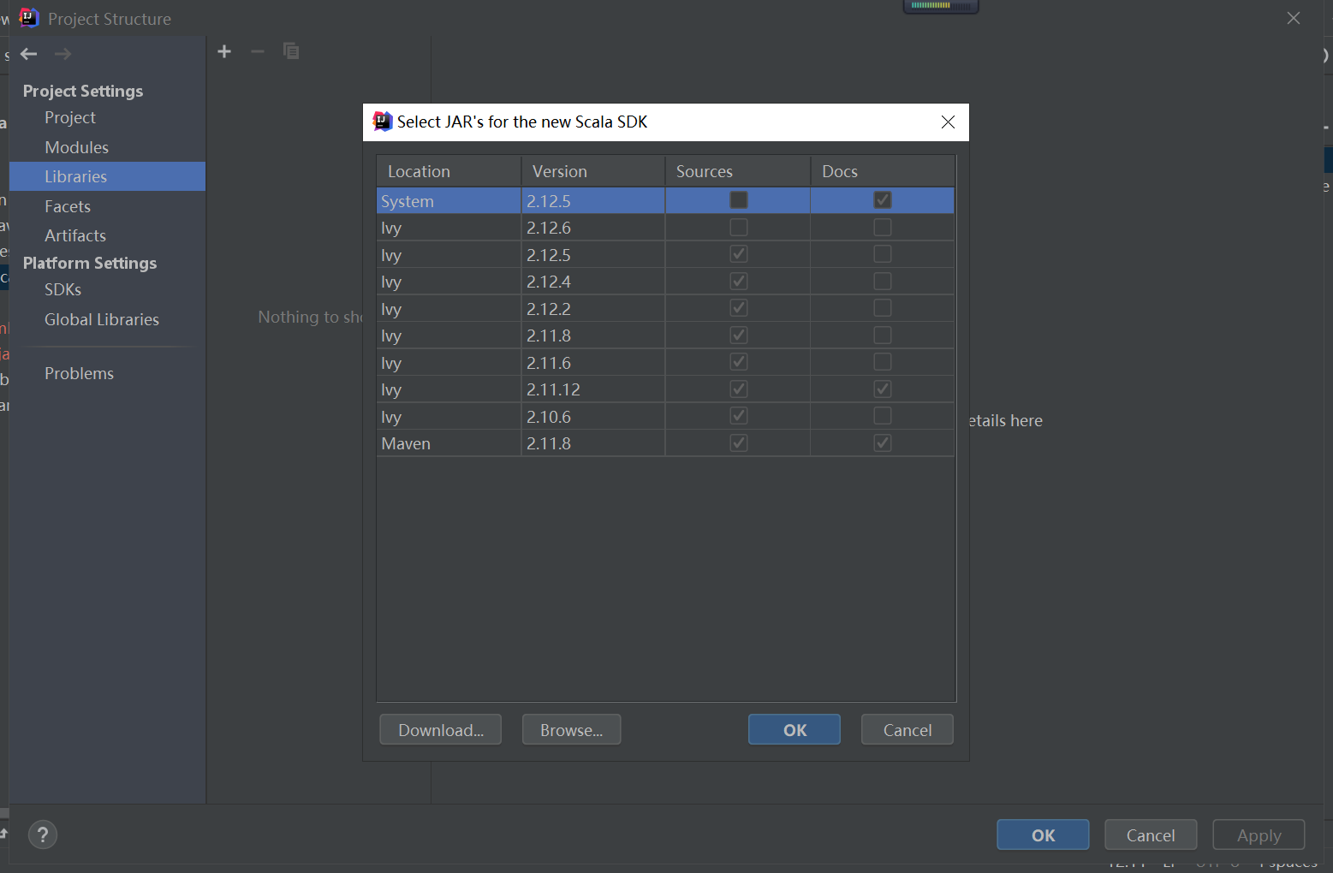1333x873 pixels.
Task: Open the Problems section
Action: pyautogui.click(x=79, y=373)
